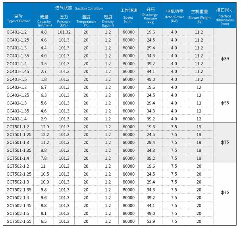Click the 7.8 capacity value
This screenshot has width=241, height=228.
coord(44,158)
